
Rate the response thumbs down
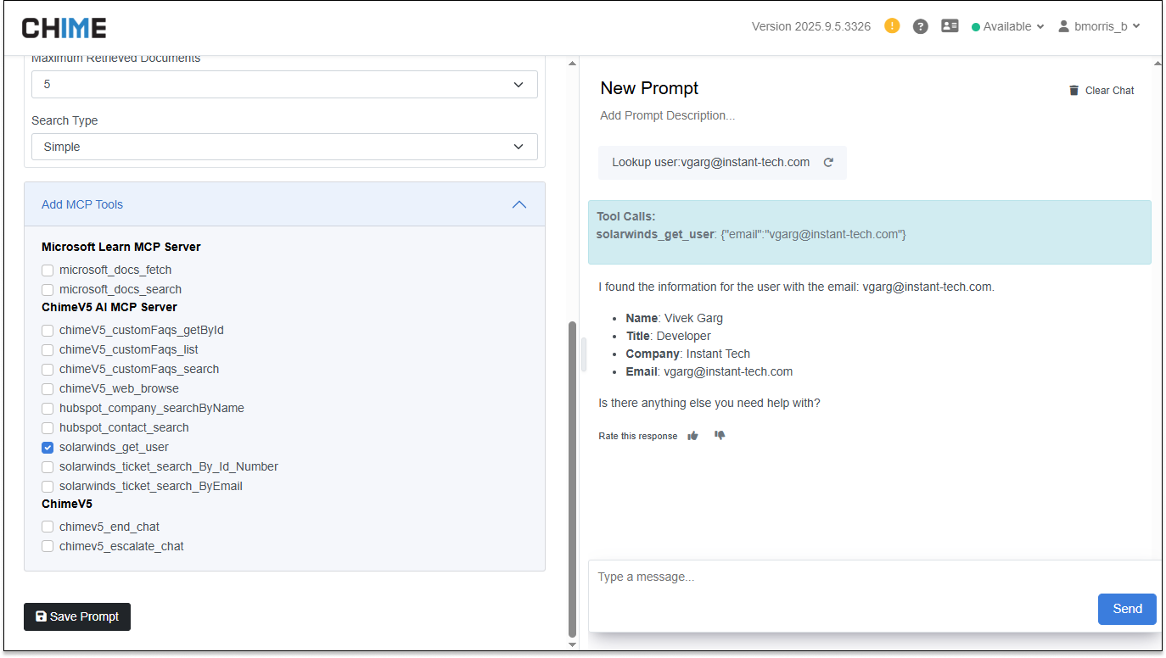720,436
